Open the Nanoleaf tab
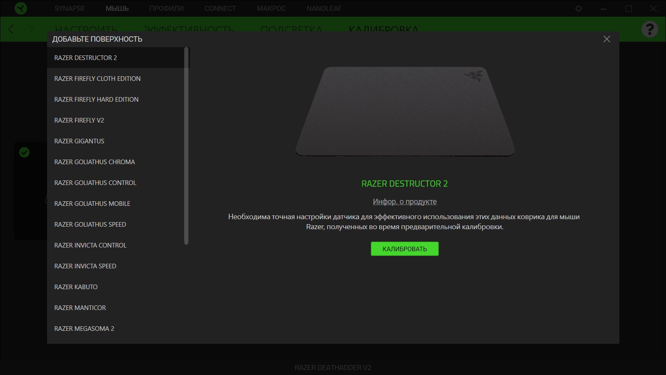Screen dimensions: 666x375 (x=324, y=8)
